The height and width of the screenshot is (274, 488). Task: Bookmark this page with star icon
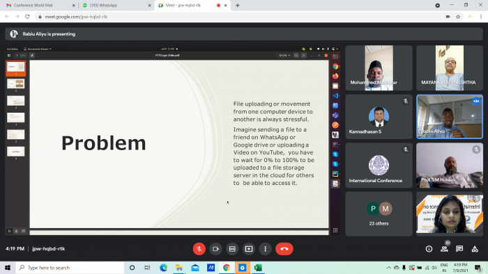[x=458, y=17]
